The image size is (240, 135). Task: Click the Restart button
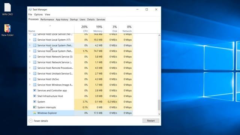(151, 121)
